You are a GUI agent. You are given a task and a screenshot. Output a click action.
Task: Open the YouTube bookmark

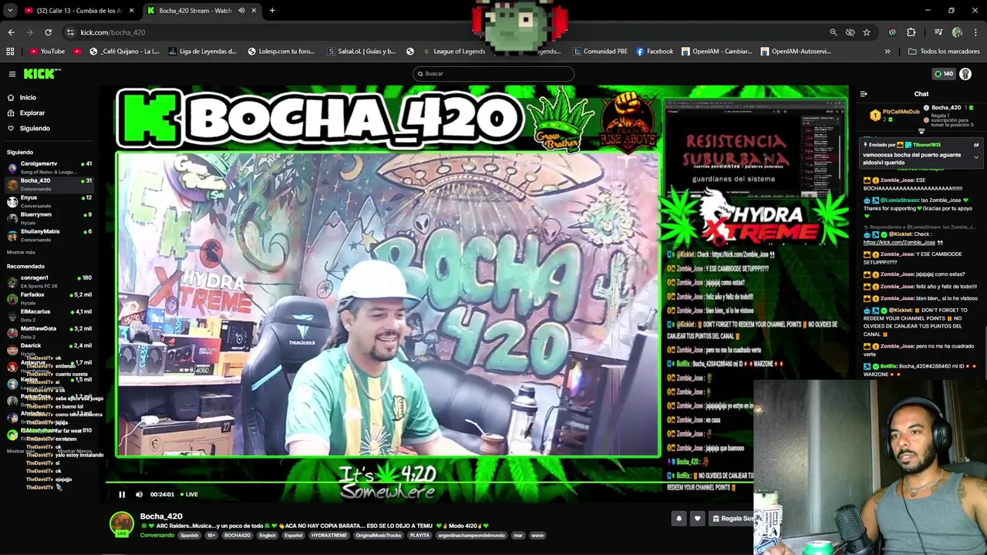[x=47, y=52]
